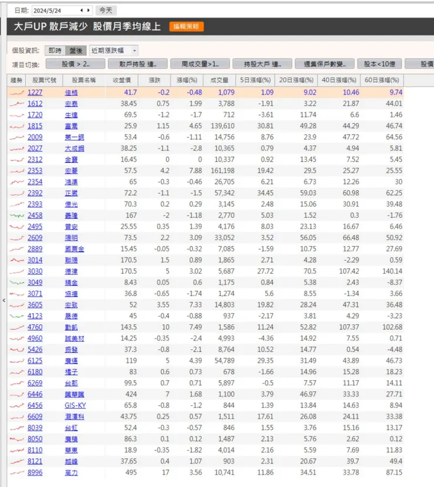Screen dimensions: 434x487
Task: Open stock name link in row 6609
Action: [x=74, y=417]
